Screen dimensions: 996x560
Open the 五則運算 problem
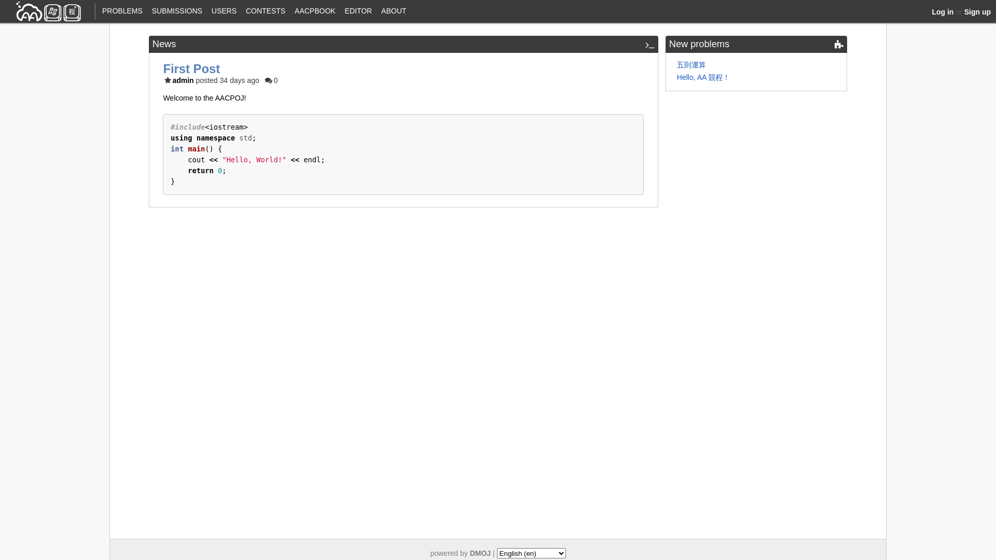pyautogui.click(x=691, y=65)
